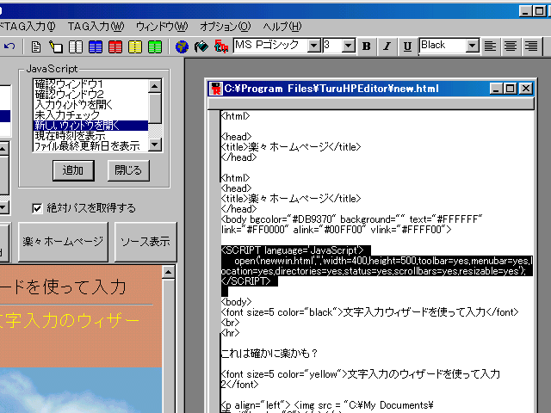The image size is (551, 413).
Task: Align text center
Action: [x=511, y=46]
